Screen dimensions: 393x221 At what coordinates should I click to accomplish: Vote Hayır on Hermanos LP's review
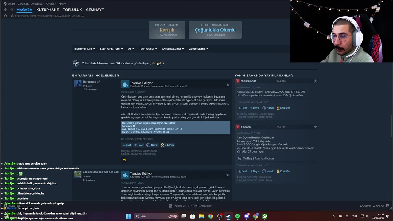pyautogui.click(x=139, y=145)
